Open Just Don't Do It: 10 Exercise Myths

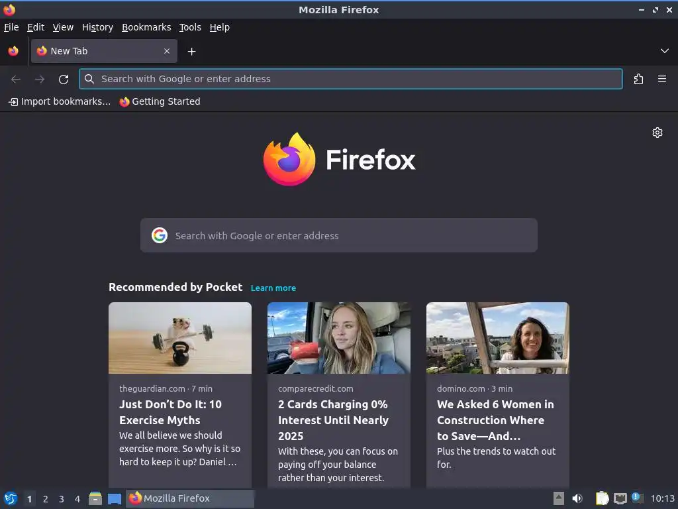click(170, 412)
